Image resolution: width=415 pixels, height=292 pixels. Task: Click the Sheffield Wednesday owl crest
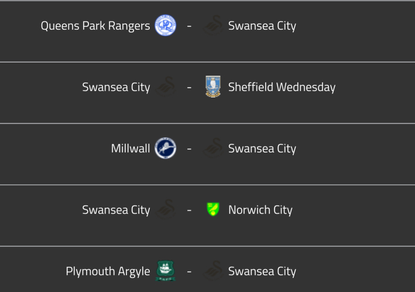213,87
